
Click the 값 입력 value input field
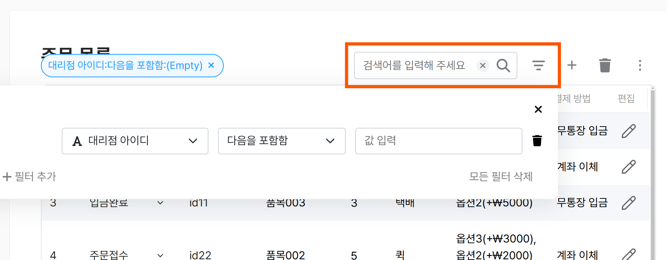pos(438,141)
